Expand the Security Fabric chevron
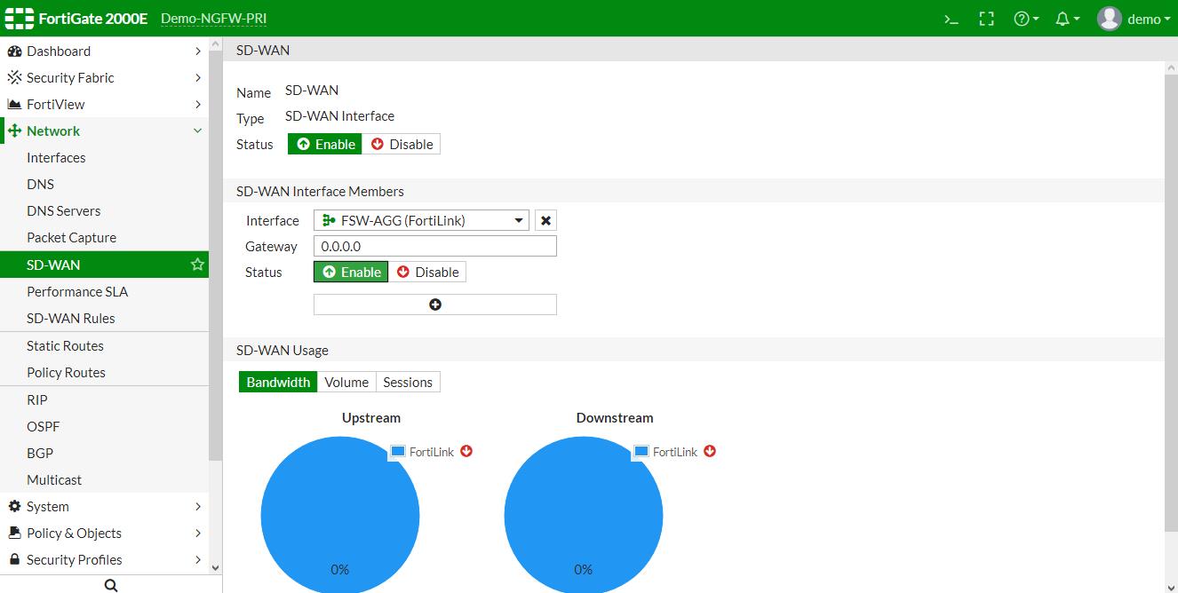 pos(198,78)
